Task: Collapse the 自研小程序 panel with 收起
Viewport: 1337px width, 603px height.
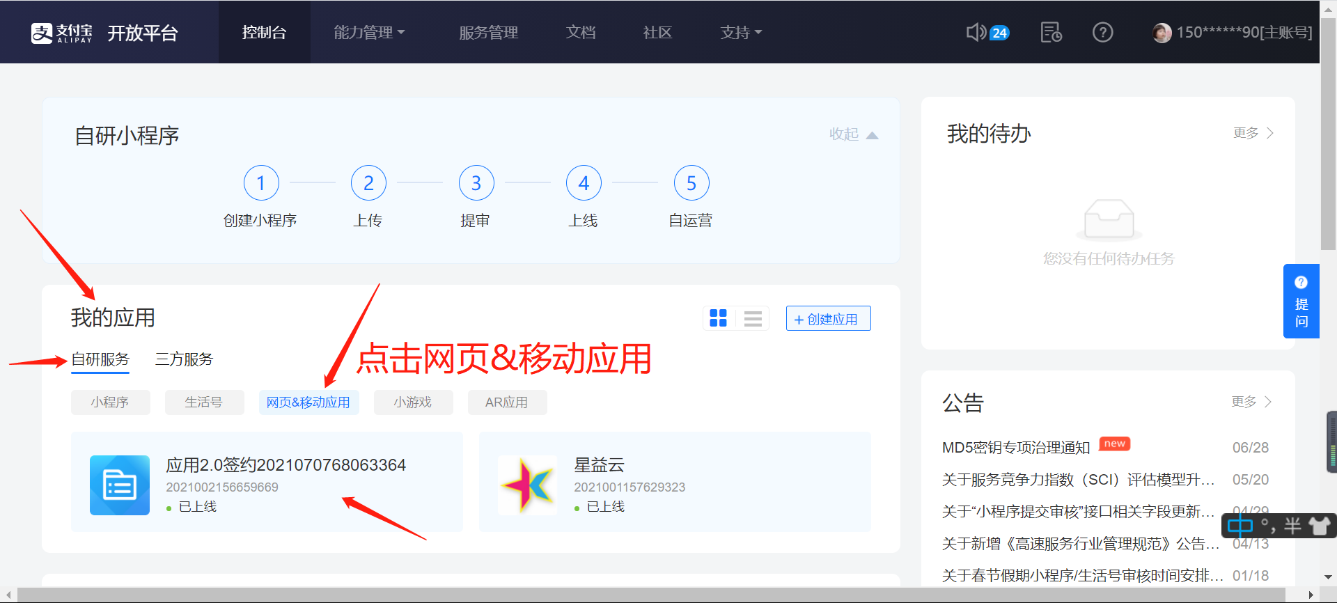Action: point(854,134)
